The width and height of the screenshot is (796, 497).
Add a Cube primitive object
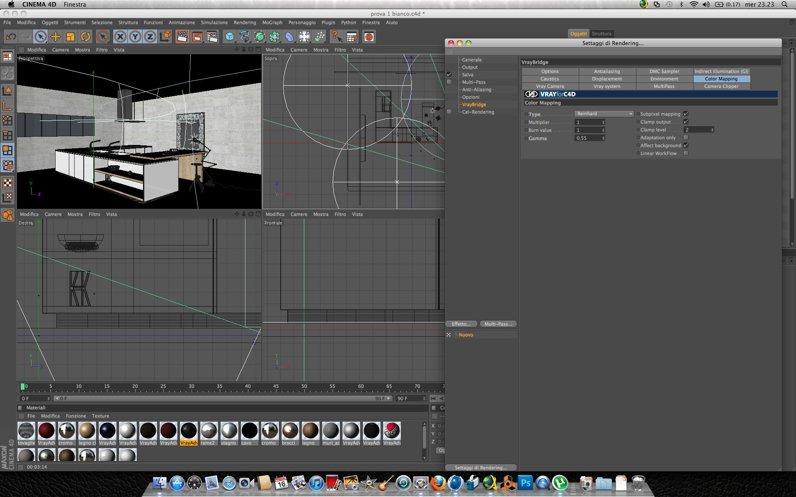[x=229, y=37]
